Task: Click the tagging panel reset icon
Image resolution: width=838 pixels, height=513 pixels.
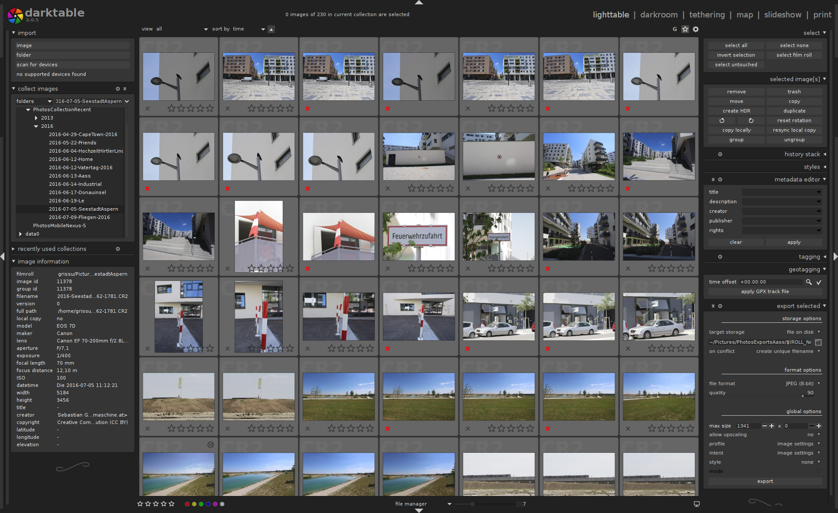Action: (x=720, y=257)
